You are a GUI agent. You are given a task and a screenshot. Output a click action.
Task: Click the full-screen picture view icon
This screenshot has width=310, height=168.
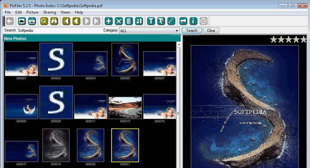point(22,21)
